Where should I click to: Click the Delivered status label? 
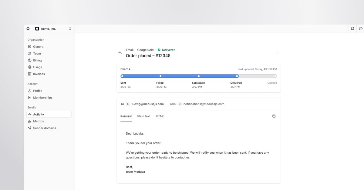pos(169,50)
